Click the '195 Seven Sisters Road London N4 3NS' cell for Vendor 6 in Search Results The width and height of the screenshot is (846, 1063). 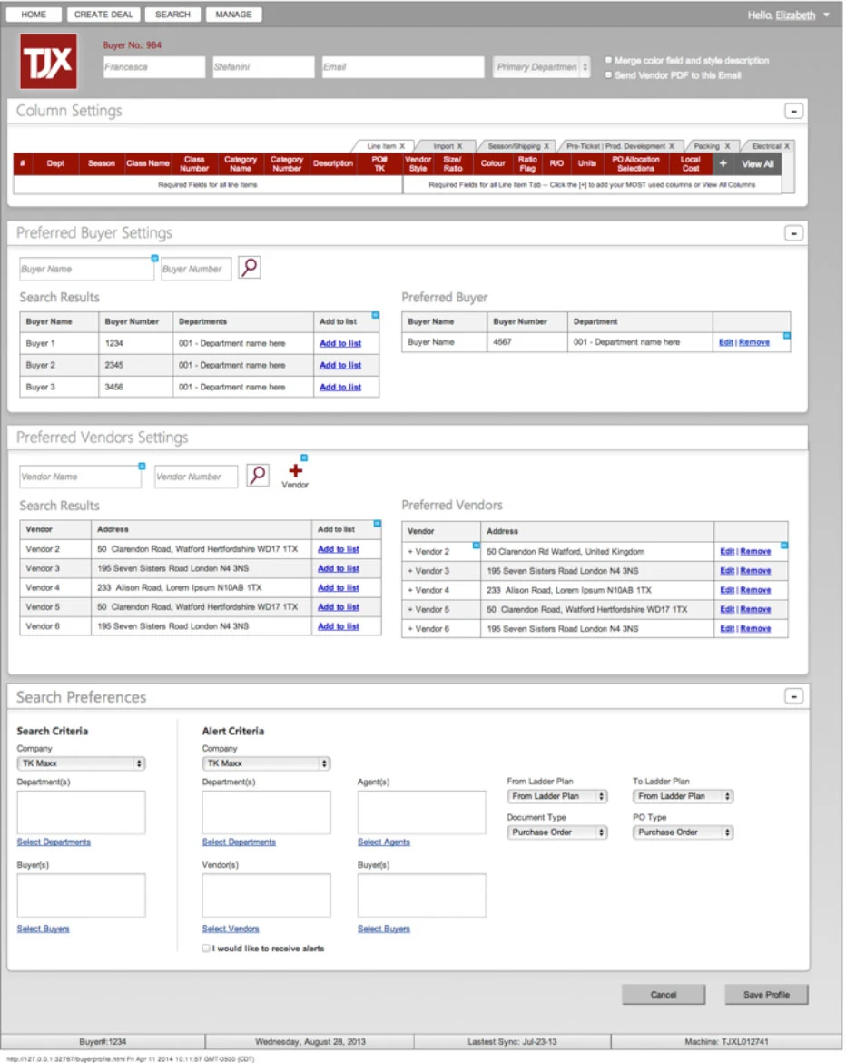point(202,626)
